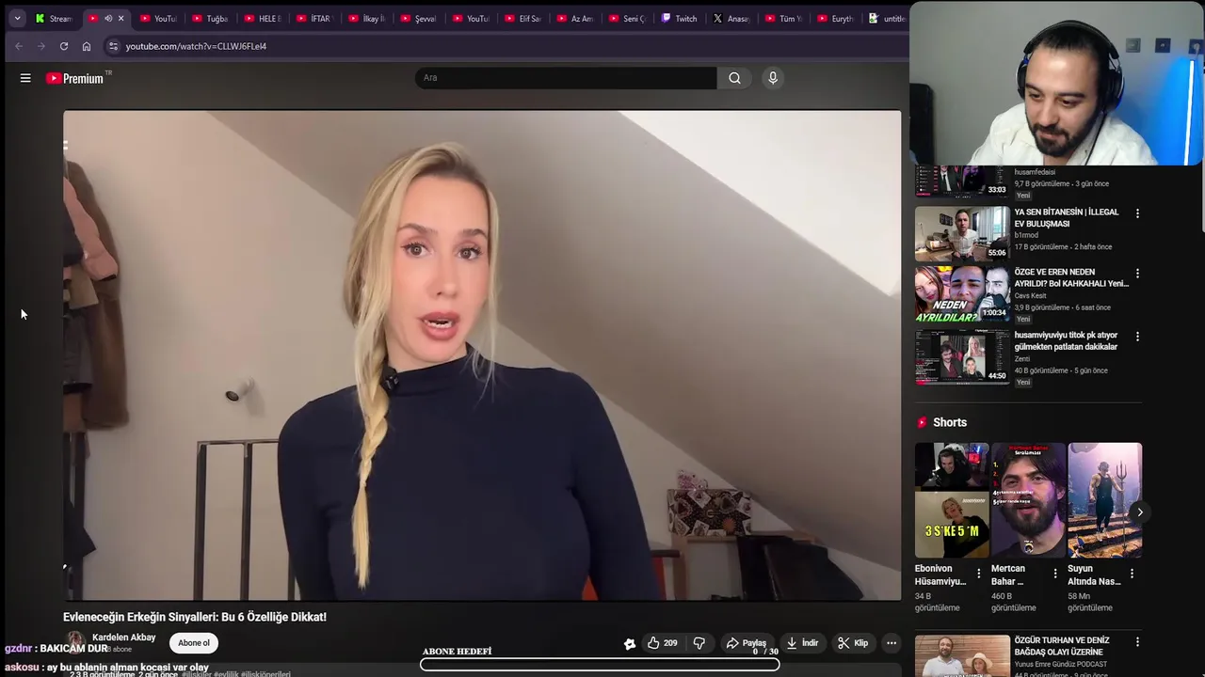Image resolution: width=1205 pixels, height=677 pixels.
Task: Download the video with İndir
Action: (802, 643)
